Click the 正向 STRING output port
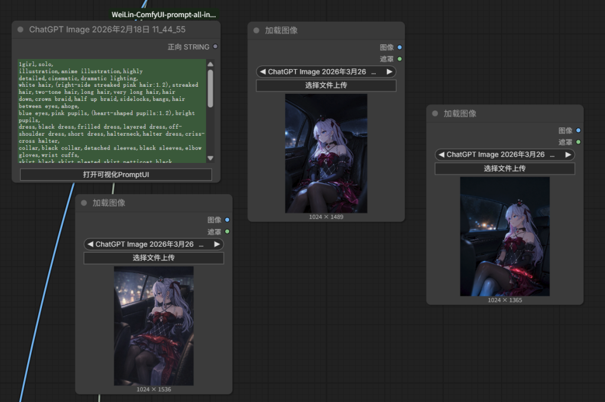Image resolution: width=605 pixels, height=402 pixels. tap(215, 47)
